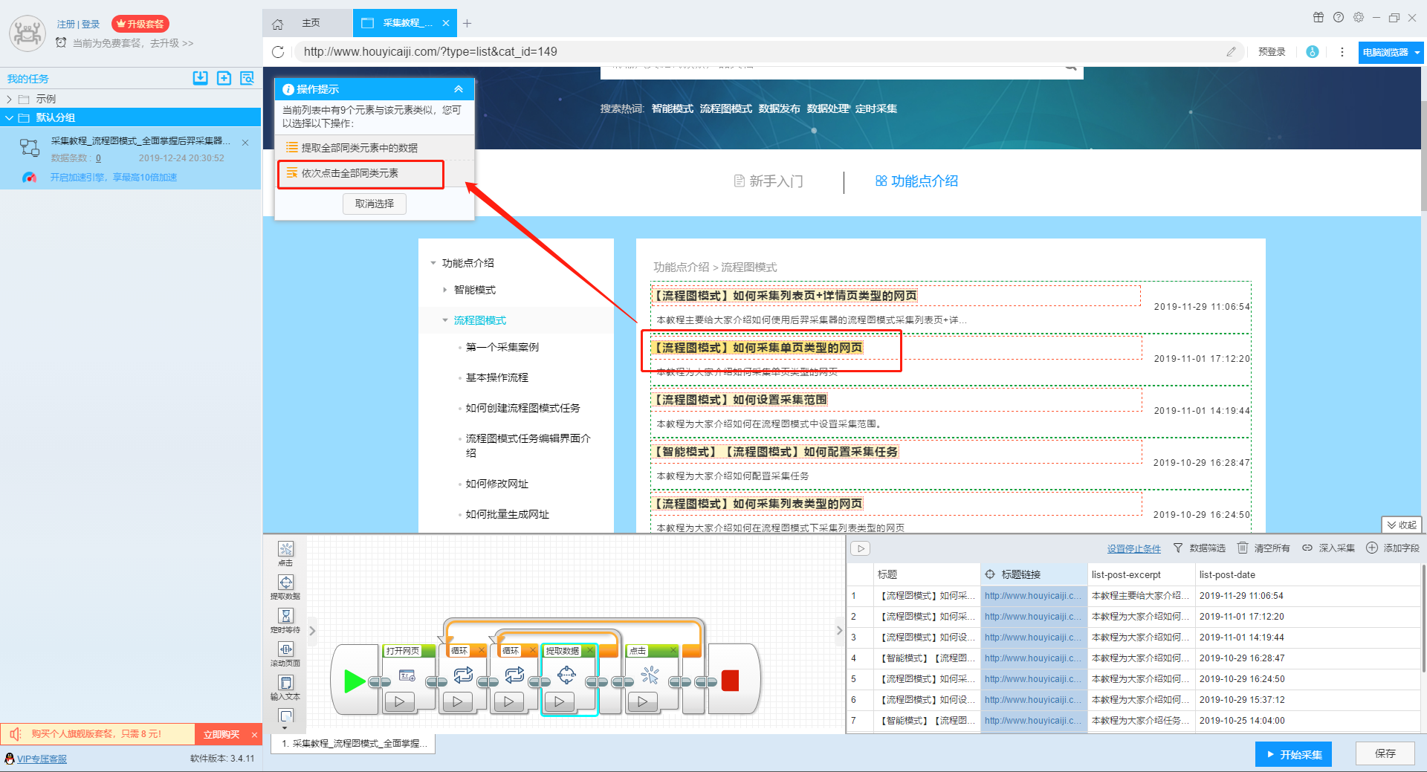
Task: Open a new tab with the plus button
Action: coord(467,23)
